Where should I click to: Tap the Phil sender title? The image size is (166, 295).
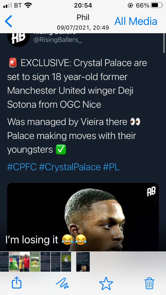pos(83,17)
